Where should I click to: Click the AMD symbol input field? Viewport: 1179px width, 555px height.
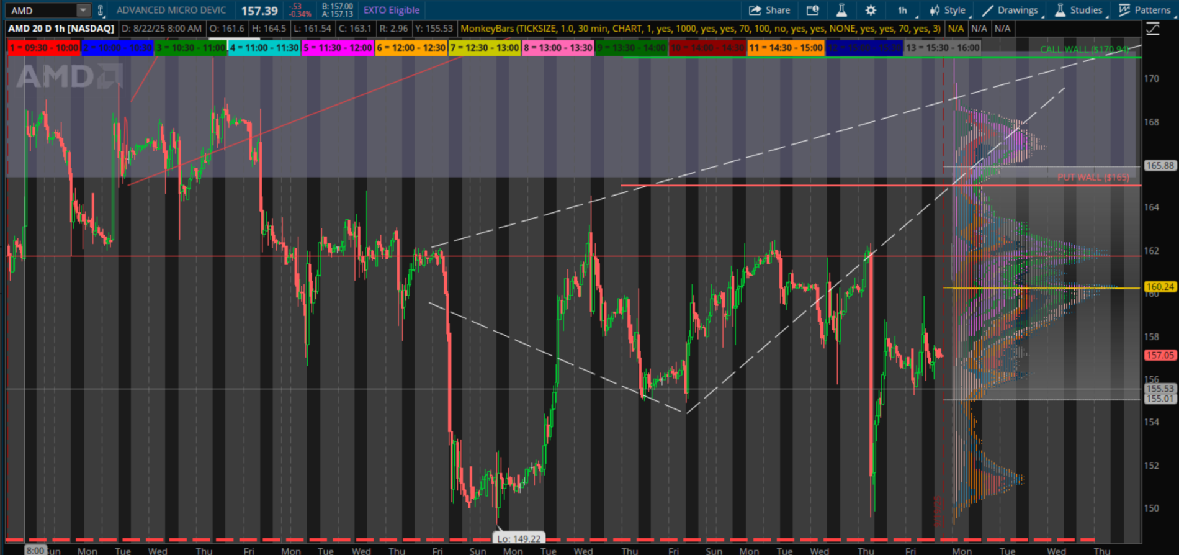coord(40,11)
